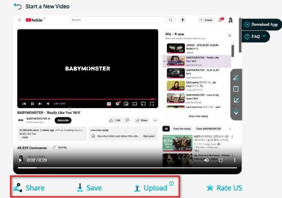
Task: Select the All filter chip
Action: tap(166, 129)
